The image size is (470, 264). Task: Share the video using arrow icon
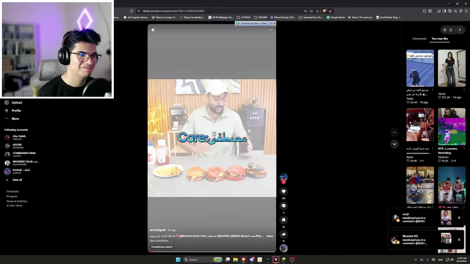[283, 234]
